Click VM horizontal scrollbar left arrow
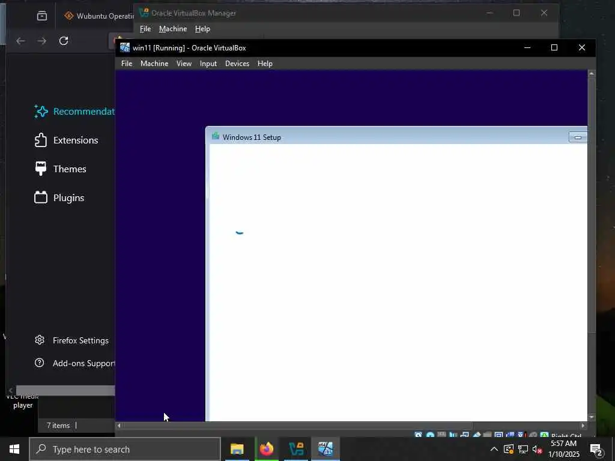Image resolution: width=615 pixels, height=461 pixels. point(120,426)
